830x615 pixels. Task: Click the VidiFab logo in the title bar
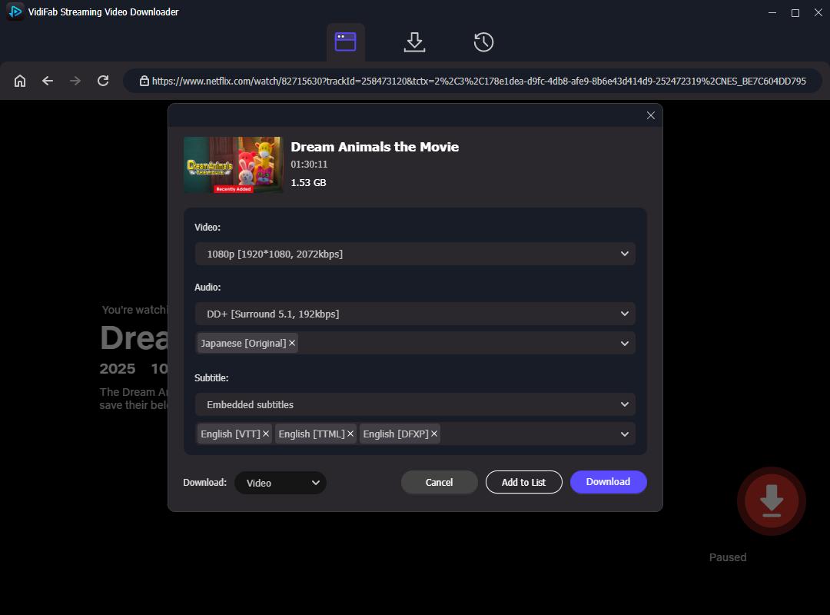click(13, 12)
